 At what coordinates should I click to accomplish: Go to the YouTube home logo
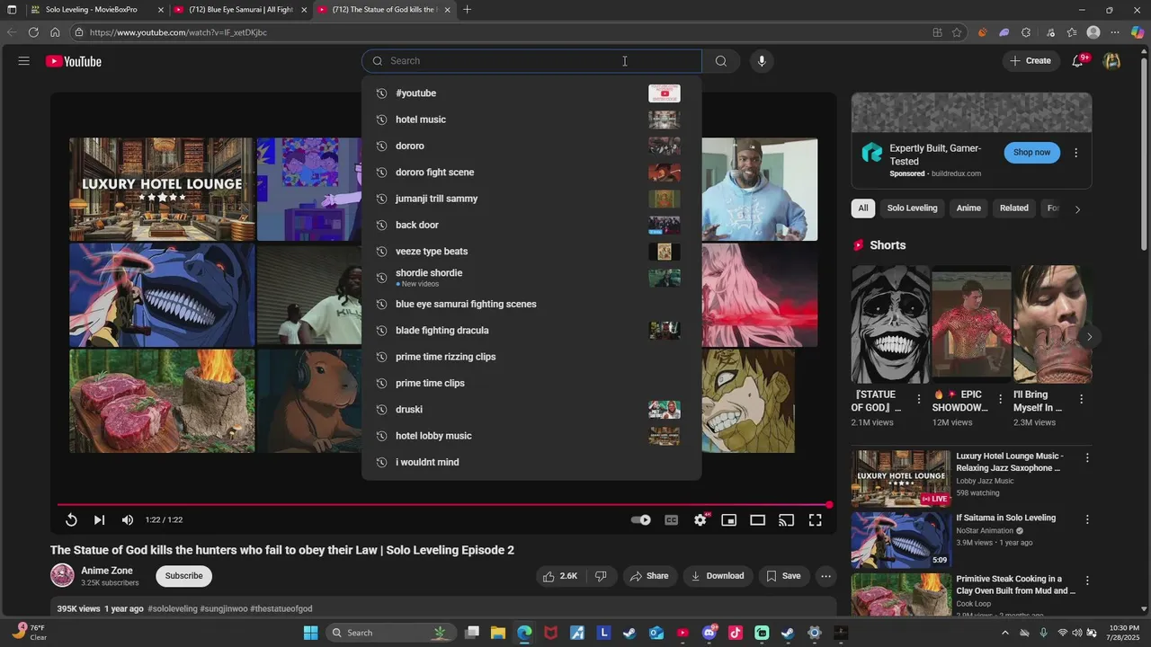[x=74, y=61]
